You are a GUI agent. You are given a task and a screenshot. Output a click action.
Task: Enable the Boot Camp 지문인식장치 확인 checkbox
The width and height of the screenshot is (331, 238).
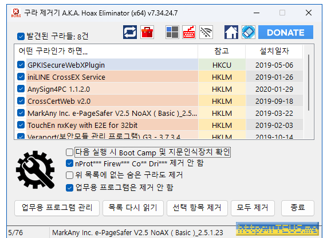tap(69, 152)
